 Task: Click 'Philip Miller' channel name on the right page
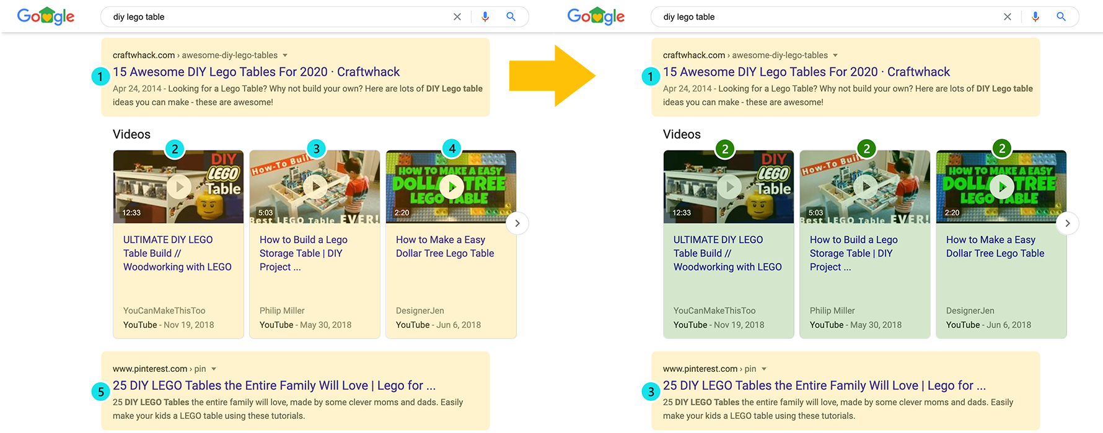tap(832, 311)
